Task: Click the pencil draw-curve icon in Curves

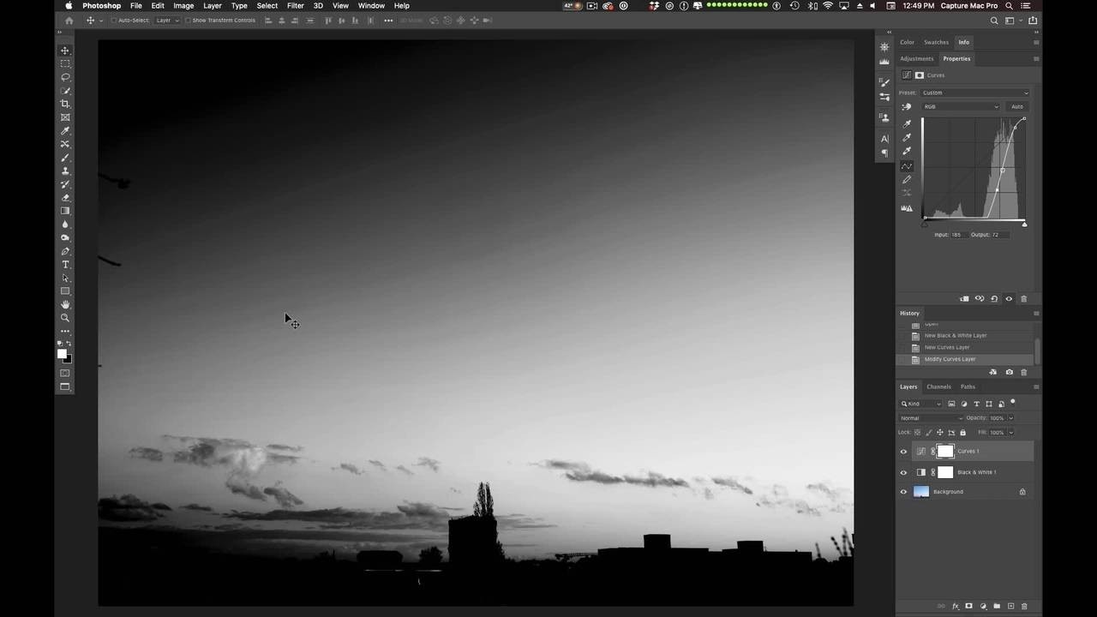Action: [907, 179]
